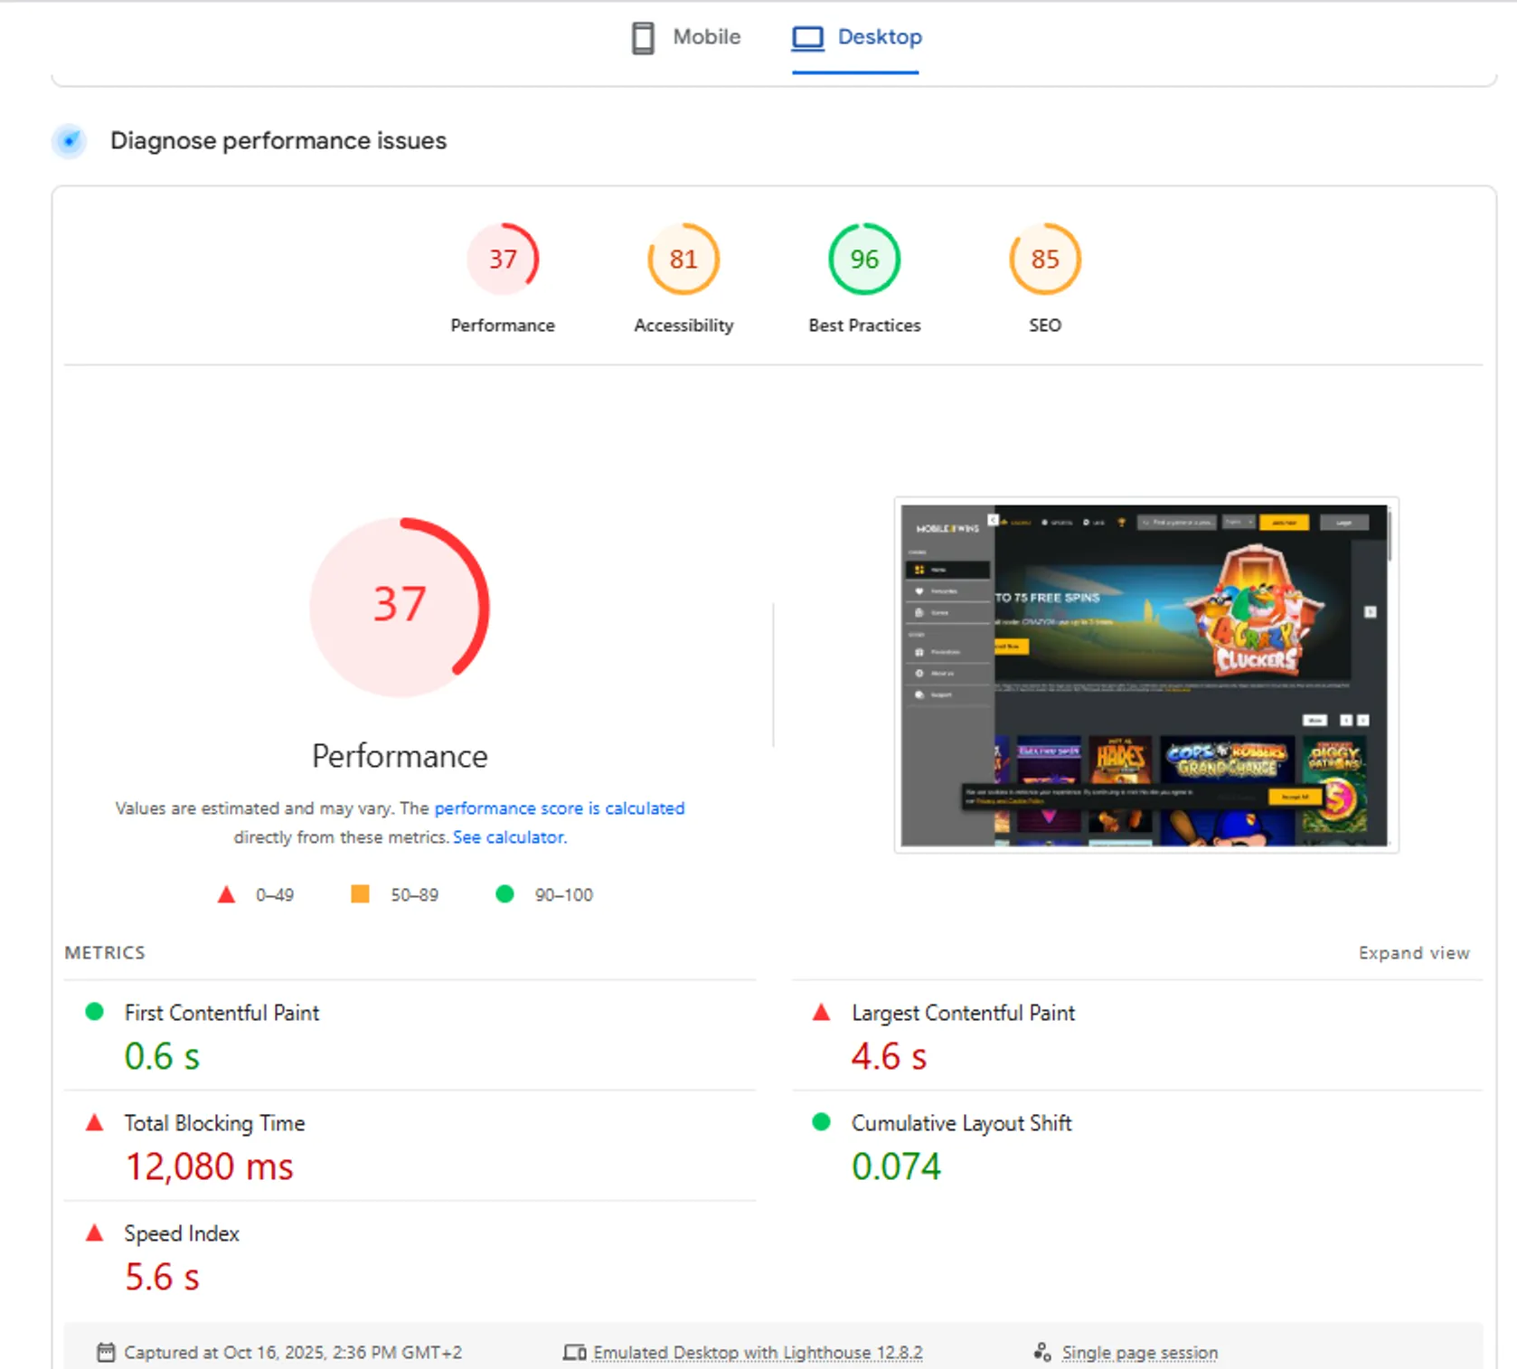
Task: Click the orange 50–89 legend square
Action: tap(359, 894)
